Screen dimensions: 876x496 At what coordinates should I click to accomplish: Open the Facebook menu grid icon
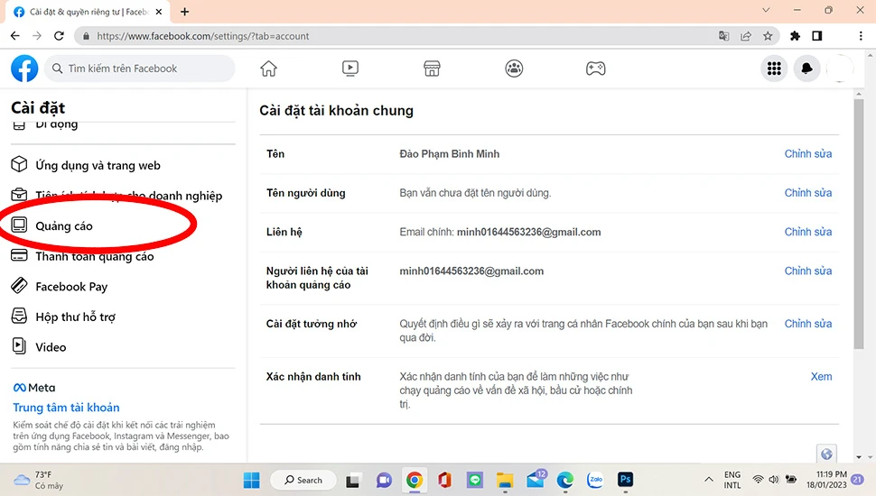(x=773, y=69)
